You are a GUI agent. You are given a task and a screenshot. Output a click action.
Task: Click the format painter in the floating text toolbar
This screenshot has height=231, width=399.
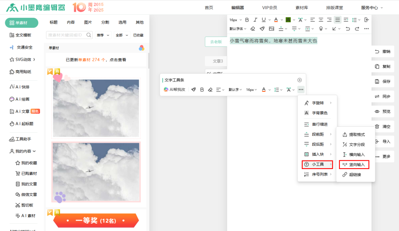click(x=193, y=89)
